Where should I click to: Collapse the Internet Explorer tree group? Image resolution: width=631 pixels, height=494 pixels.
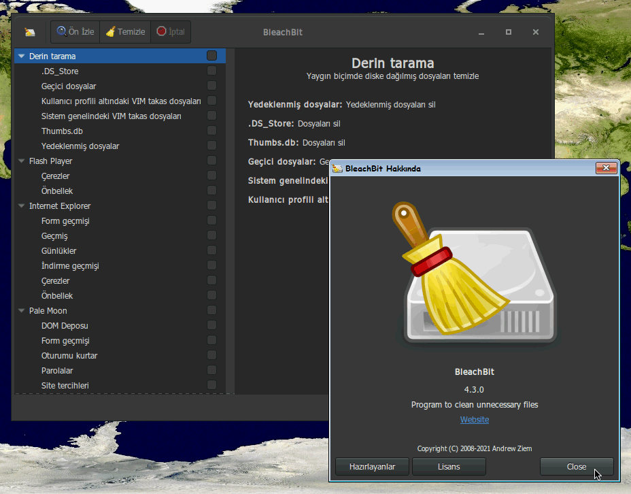(21, 205)
